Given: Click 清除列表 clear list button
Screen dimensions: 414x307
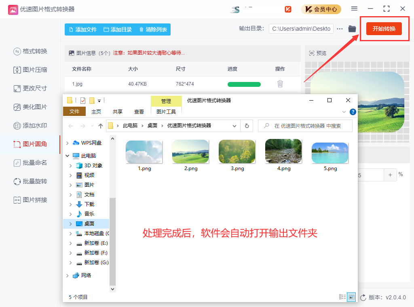Looking at the screenshot, I should click(153, 29).
